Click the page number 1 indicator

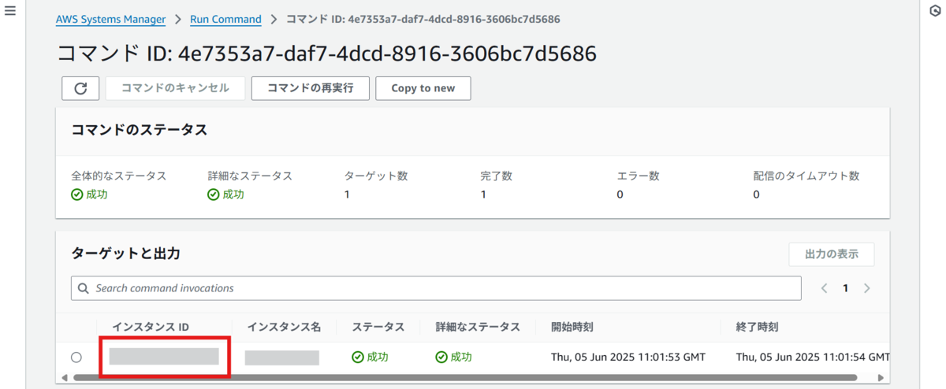coord(846,288)
